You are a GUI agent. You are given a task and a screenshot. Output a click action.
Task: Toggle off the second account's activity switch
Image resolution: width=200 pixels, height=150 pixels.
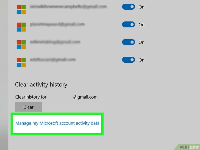(x=129, y=24)
